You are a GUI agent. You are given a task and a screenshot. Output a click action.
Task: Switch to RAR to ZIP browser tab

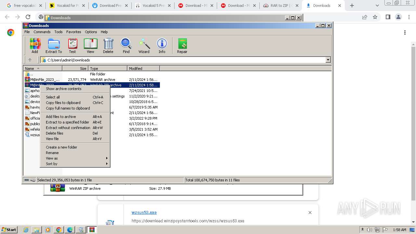(280, 6)
